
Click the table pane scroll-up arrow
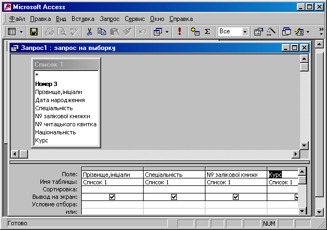pos(304,59)
